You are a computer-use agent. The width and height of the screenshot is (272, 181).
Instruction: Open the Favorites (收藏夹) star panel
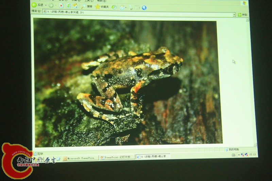(102, 7)
